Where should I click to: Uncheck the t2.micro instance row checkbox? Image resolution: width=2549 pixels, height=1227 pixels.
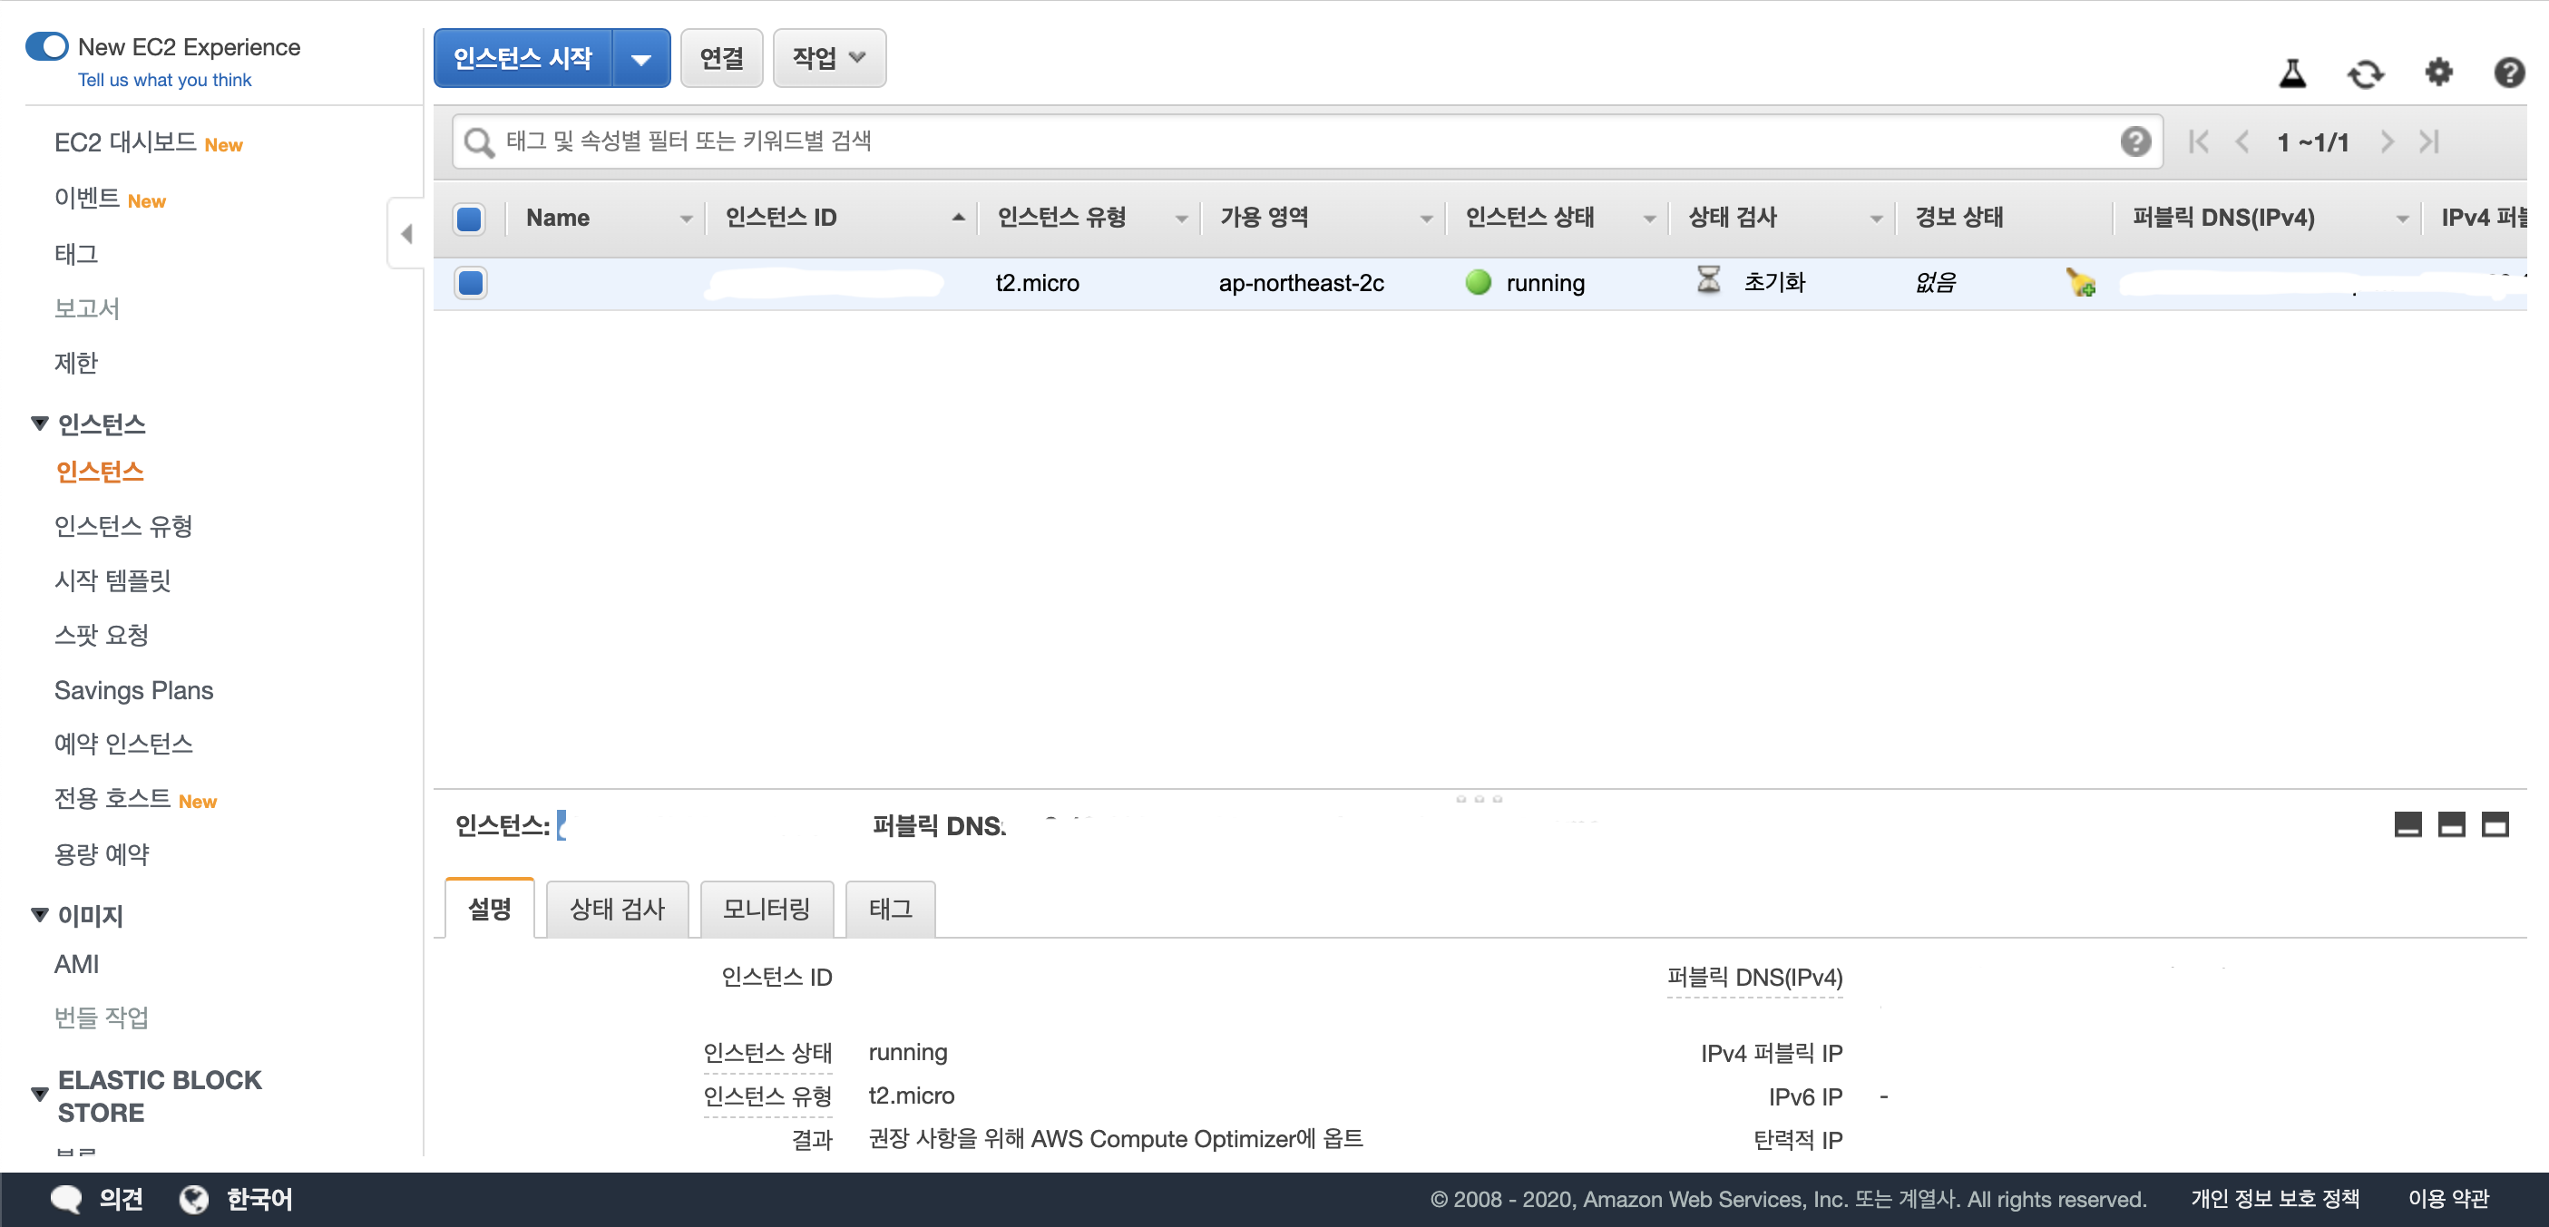pos(471,283)
